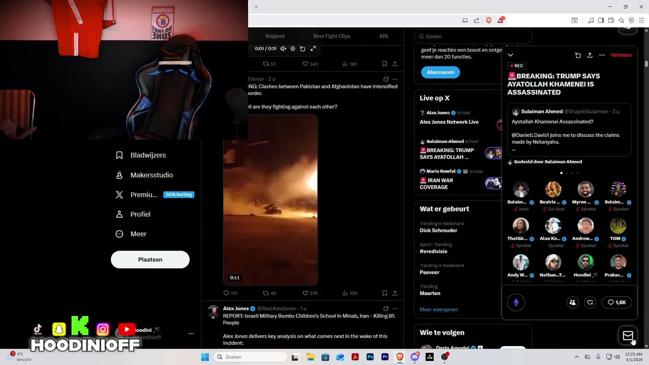The width and height of the screenshot is (649, 365).
Task: Open Makersstudio in the sidebar
Action: (145, 175)
